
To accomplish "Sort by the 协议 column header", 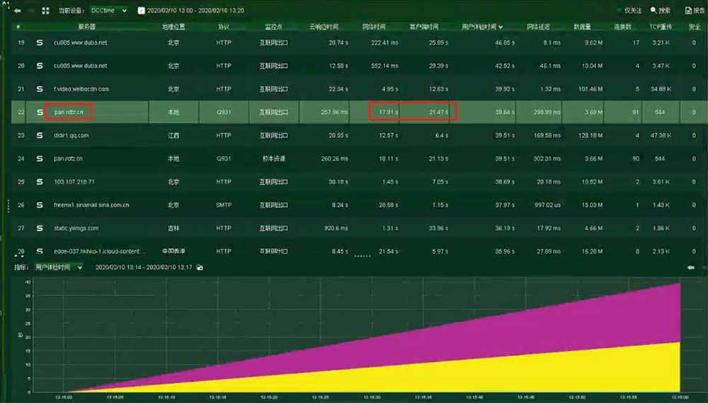I will coord(224,27).
